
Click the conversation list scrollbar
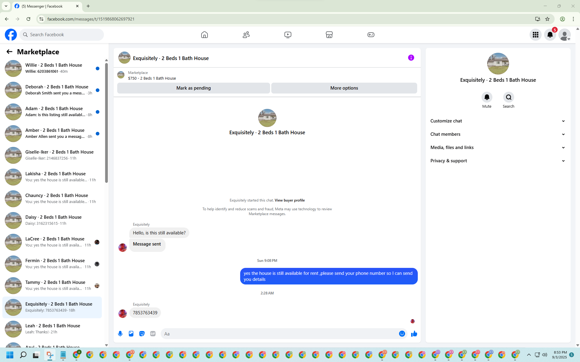tap(106, 123)
